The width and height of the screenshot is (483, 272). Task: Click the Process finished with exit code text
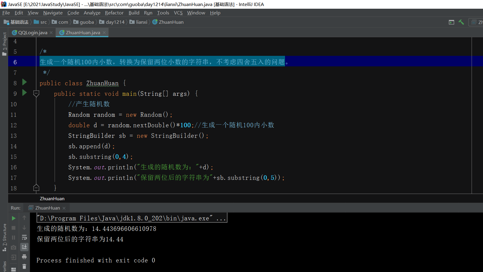96,260
